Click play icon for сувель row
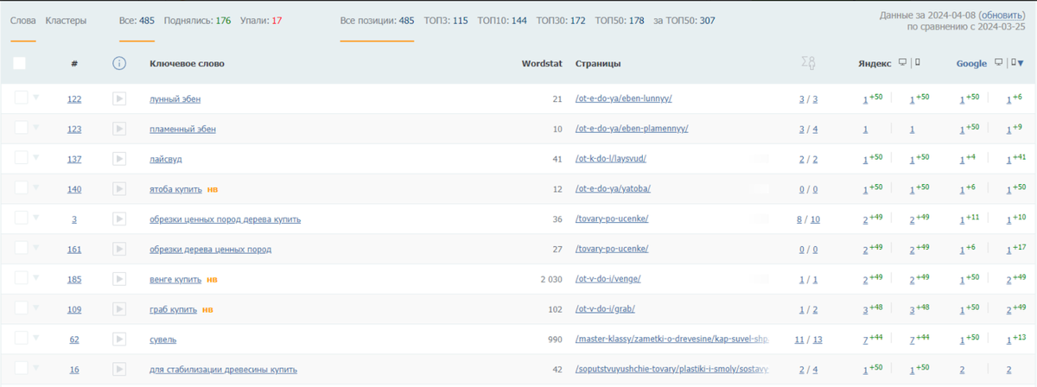This screenshot has width=1037, height=387. pyautogui.click(x=120, y=339)
